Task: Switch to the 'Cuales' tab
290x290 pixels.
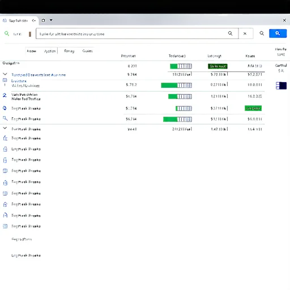Action: pos(87,51)
